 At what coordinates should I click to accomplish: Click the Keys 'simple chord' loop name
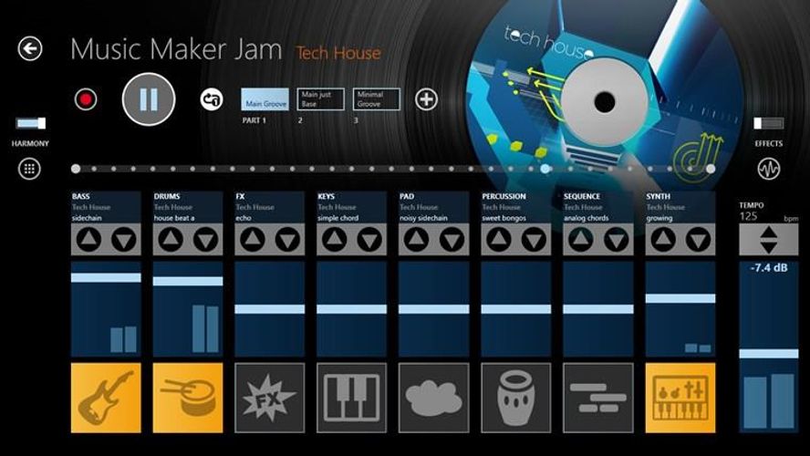(337, 218)
